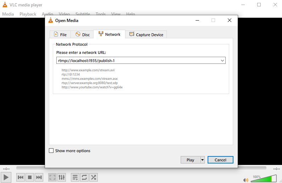282x183 pixels.
Task: Open the Video menu
Action: coord(64,14)
